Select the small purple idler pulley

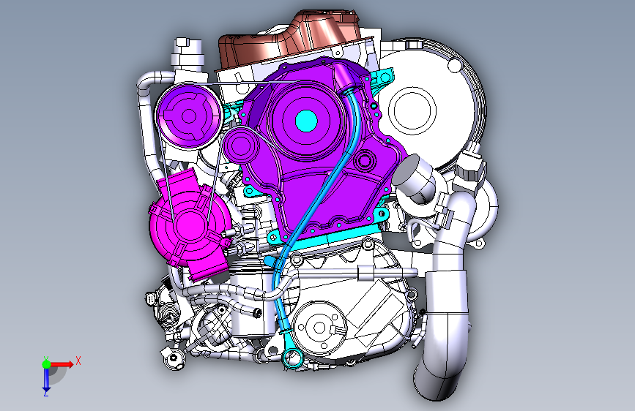pyautogui.click(x=242, y=146)
